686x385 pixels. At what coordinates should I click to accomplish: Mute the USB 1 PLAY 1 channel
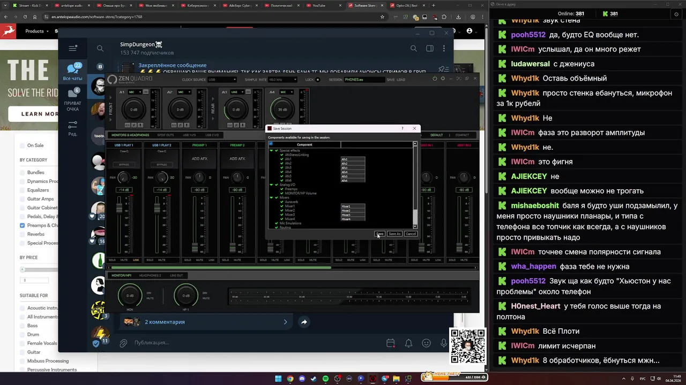pyautogui.click(x=124, y=260)
